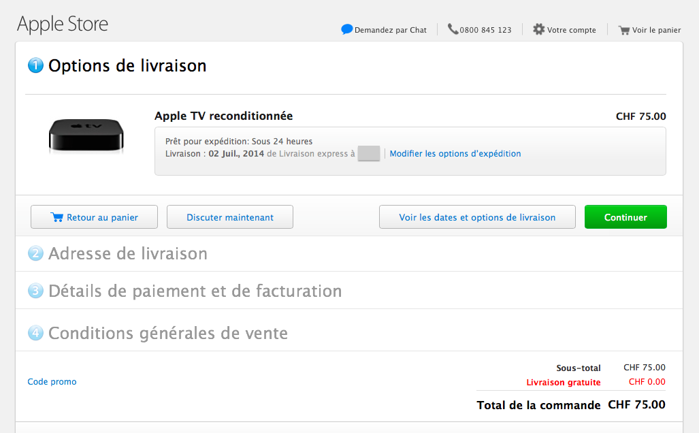
Task: Click the cart icon in Retour au panier
Action: click(57, 218)
